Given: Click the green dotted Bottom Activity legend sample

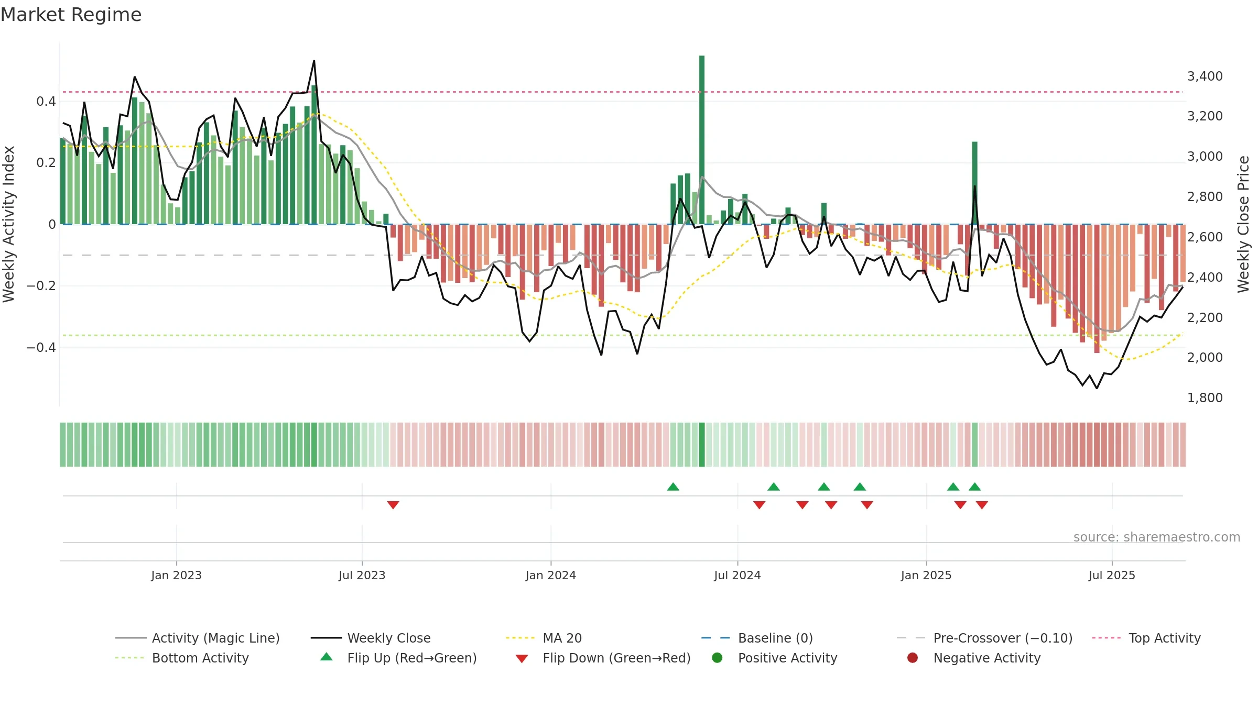Looking at the screenshot, I should [129, 658].
